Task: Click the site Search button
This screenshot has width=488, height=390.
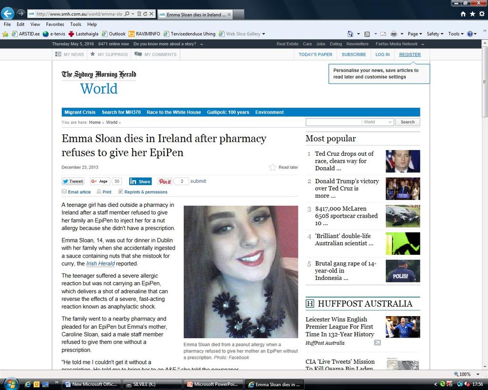Action: coord(407,122)
